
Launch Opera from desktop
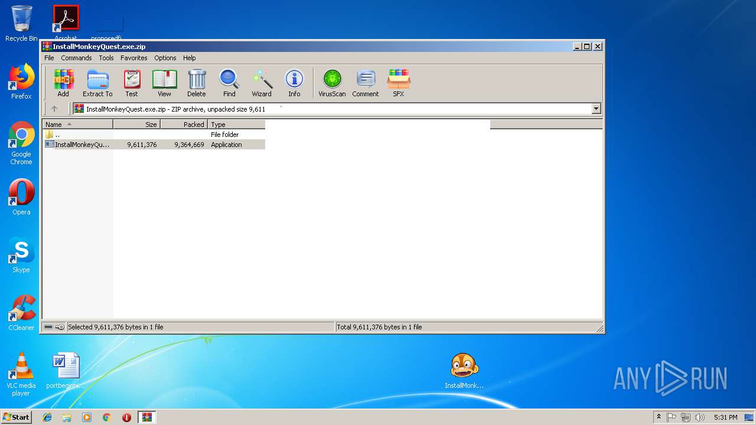tap(21, 197)
